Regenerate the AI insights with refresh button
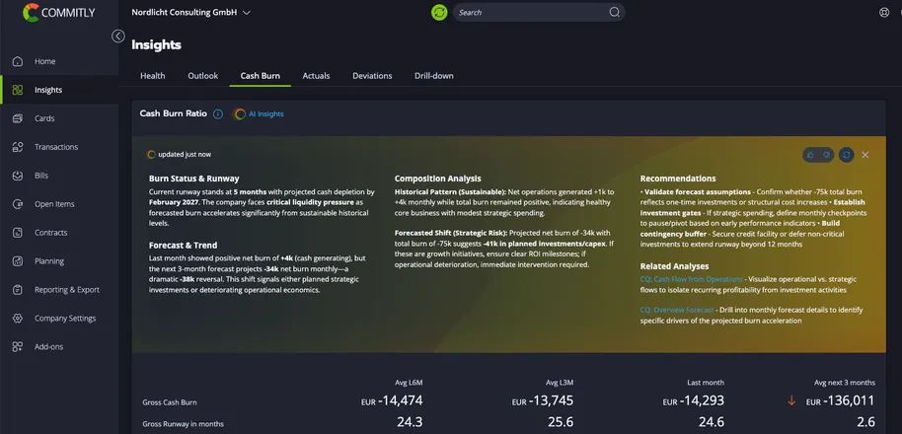 [846, 155]
